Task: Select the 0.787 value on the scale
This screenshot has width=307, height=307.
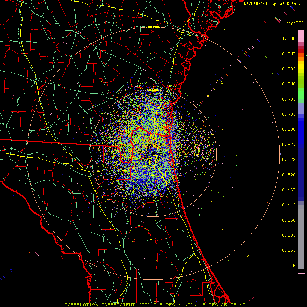Action: pos(289,99)
